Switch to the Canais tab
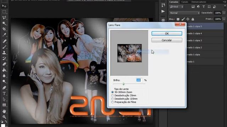The height and width of the screenshot is (127, 227). tap(185, 2)
